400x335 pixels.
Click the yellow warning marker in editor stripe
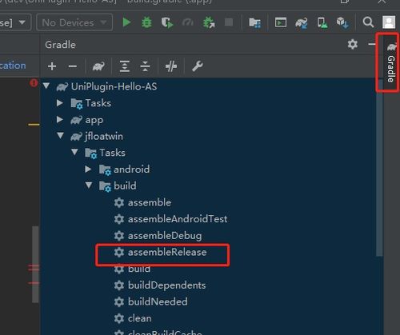34,125
